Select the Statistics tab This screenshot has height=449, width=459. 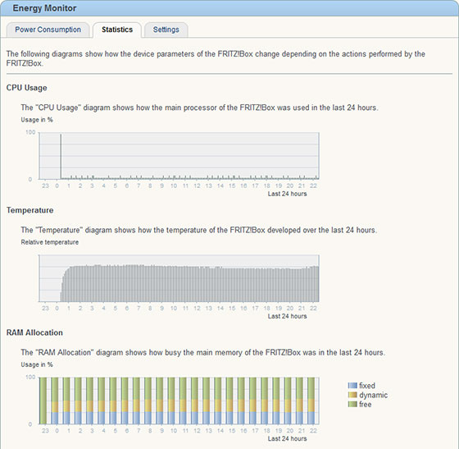(117, 30)
